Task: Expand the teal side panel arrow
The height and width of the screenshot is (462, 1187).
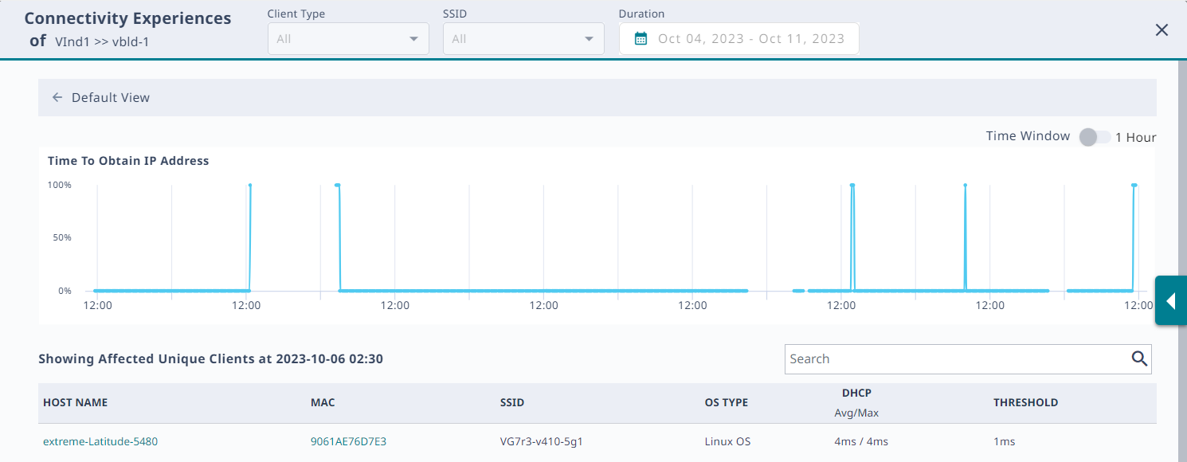Action: (1170, 301)
